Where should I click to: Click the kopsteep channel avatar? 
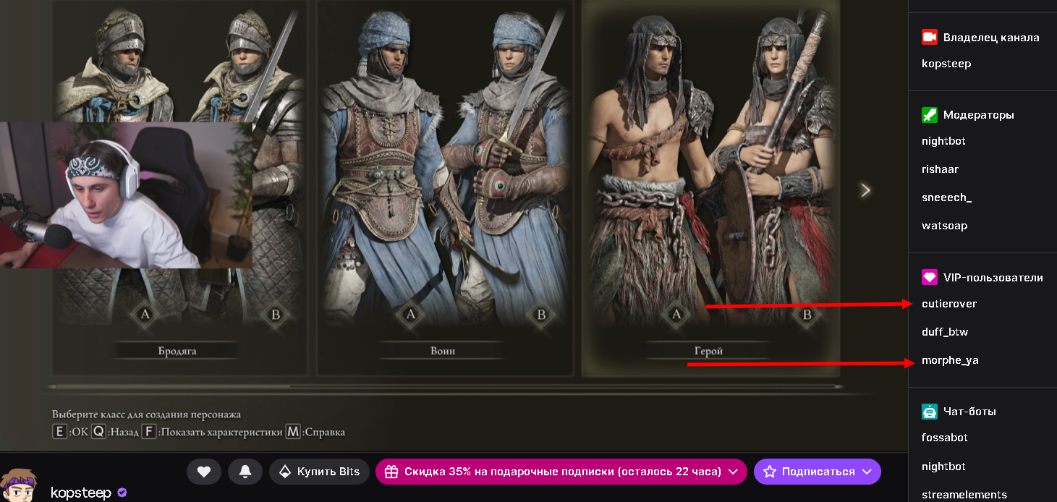(20, 485)
